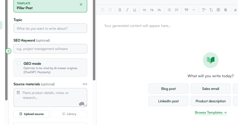Set Heading 1 style

tap(144, 10)
